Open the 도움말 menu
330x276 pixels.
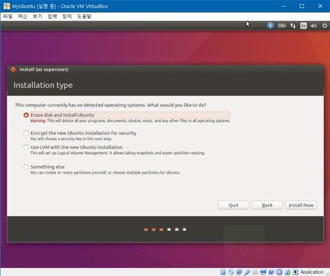coord(84,17)
